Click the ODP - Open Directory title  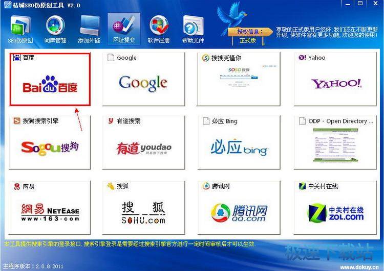point(340,121)
